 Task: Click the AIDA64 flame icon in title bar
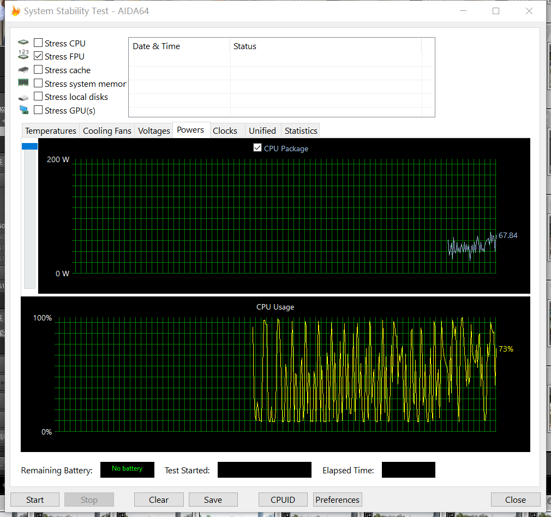(x=16, y=11)
